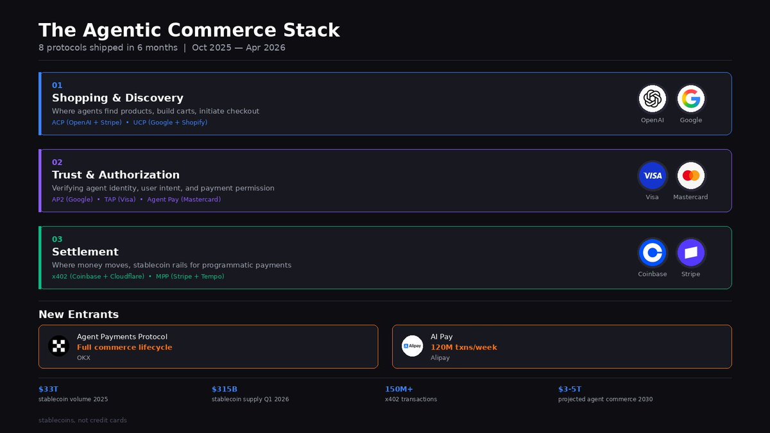Click the 'stablecoin volume 2025' caption
The height and width of the screenshot is (433, 770).
pyautogui.click(x=73, y=399)
